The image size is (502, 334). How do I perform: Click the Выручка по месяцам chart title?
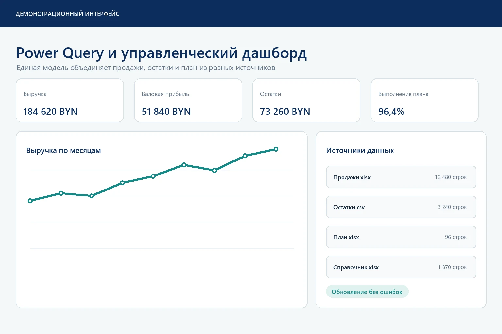[x=63, y=151]
